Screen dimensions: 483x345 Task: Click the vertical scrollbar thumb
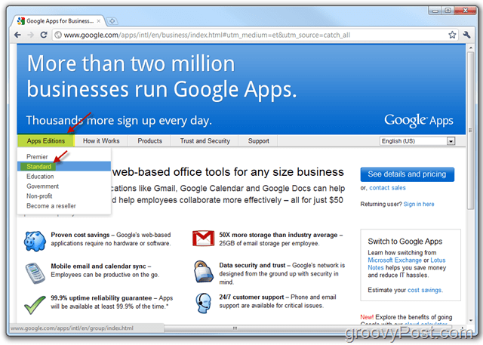pyautogui.click(x=470, y=131)
